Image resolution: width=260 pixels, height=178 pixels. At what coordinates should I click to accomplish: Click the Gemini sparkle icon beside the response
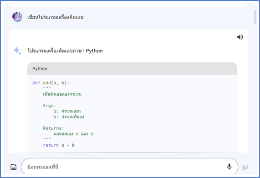(17, 51)
